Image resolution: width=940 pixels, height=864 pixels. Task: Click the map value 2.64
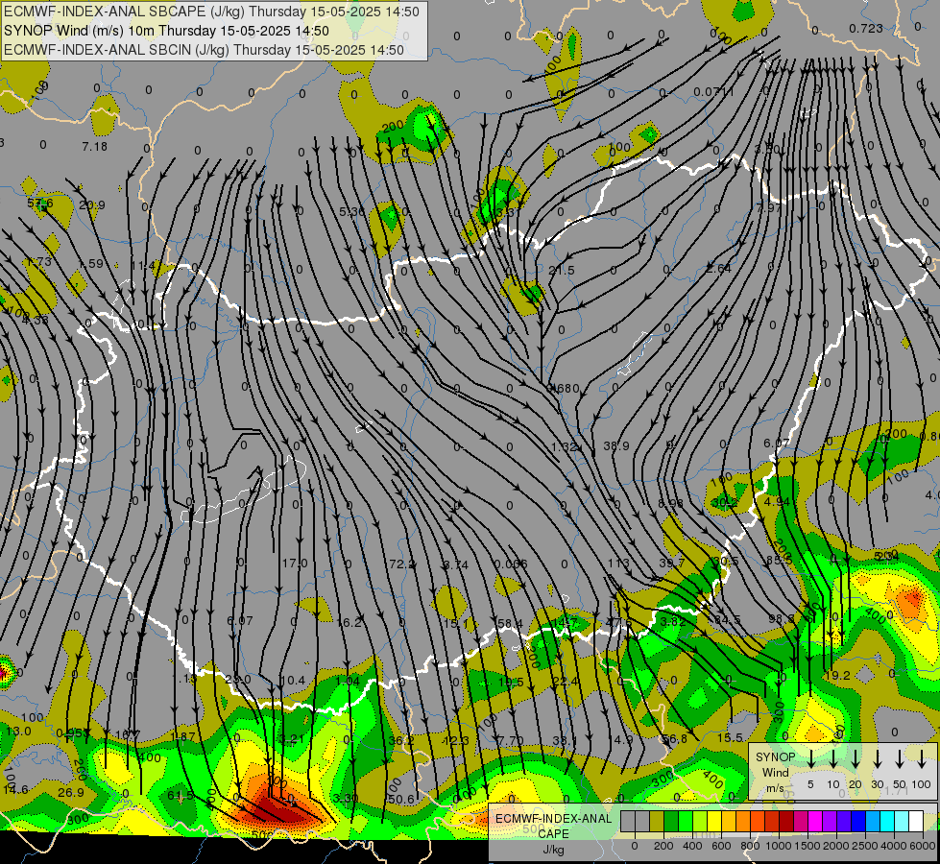pos(718,268)
